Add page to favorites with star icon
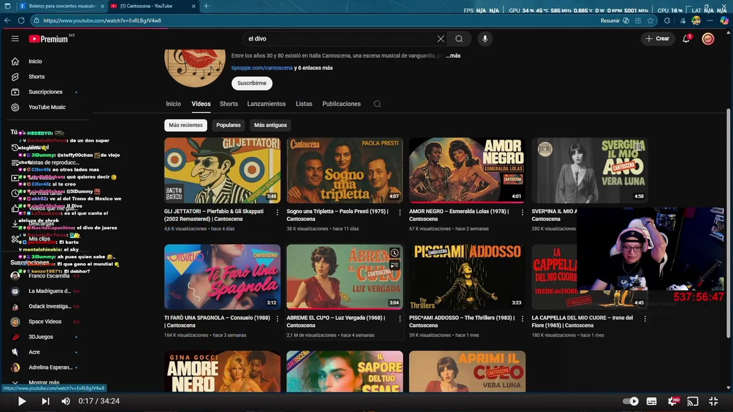 (651, 21)
